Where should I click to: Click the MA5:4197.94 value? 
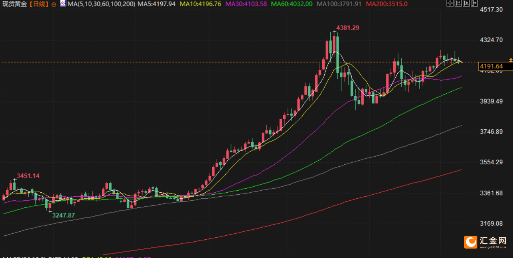pos(156,4)
